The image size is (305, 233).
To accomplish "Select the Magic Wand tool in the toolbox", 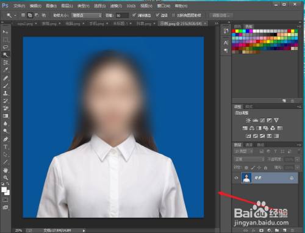I will click(x=5, y=54).
